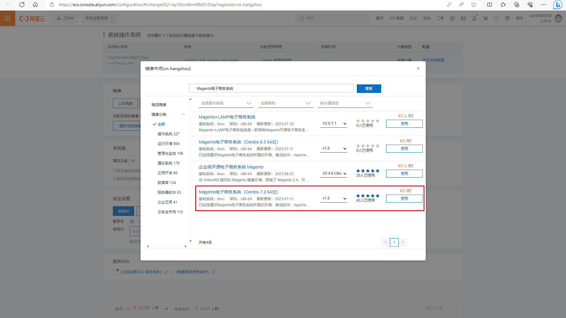Expand the 全部架构 filter dropdown
This screenshot has width=566, height=318.
(286, 103)
